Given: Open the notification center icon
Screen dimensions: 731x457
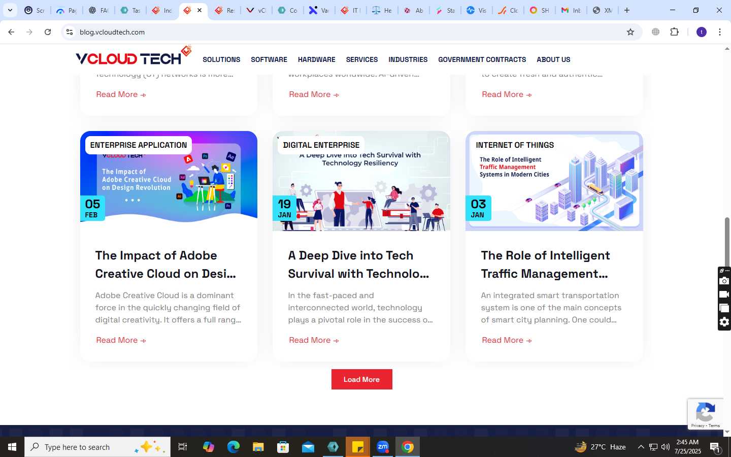Looking at the screenshot, I should click(x=715, y=447).
